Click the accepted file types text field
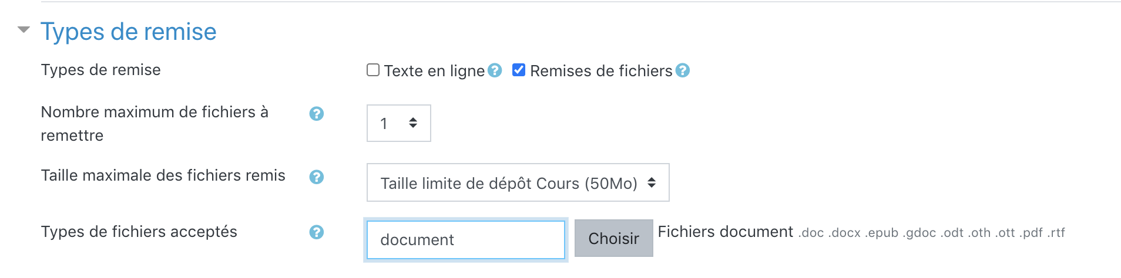The height and width of the screenshot is (278, 1121). tap(465, 240)
